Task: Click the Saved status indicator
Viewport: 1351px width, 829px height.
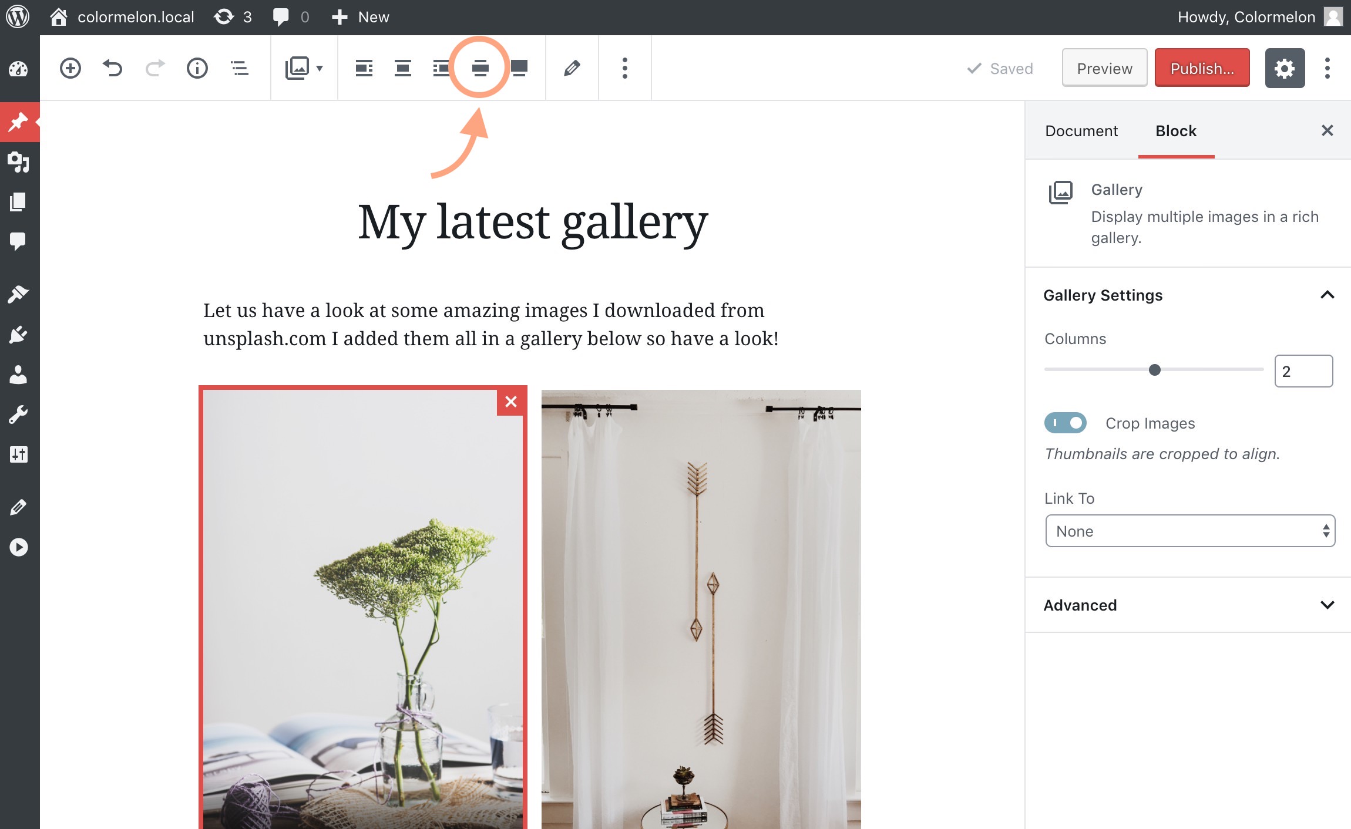Action: (1000, 69)
